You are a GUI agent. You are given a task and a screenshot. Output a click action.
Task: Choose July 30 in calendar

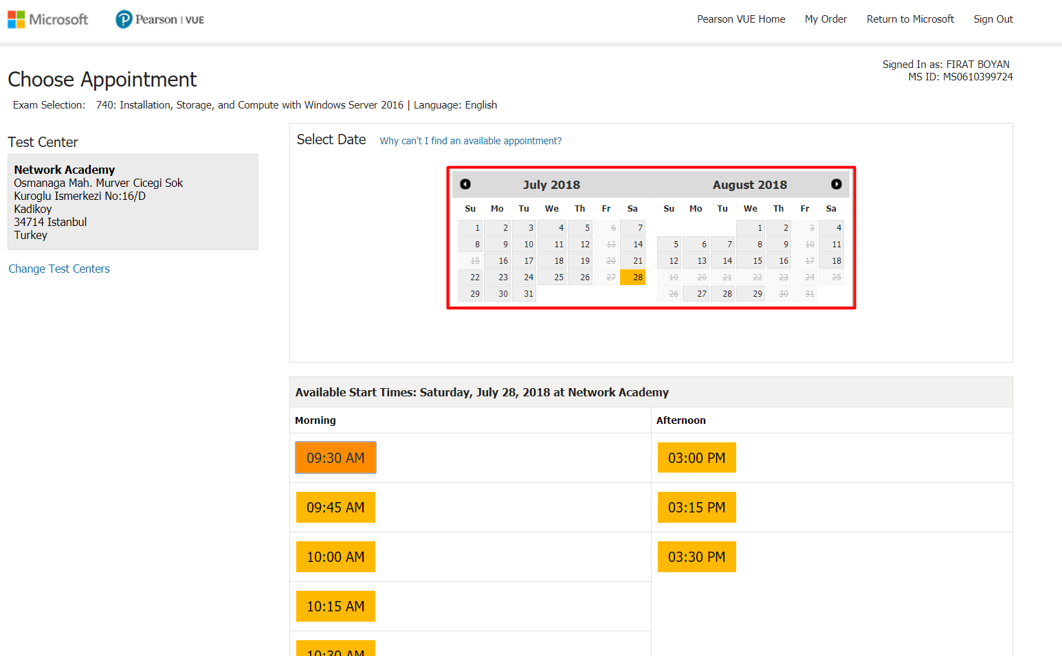(497, 293)
